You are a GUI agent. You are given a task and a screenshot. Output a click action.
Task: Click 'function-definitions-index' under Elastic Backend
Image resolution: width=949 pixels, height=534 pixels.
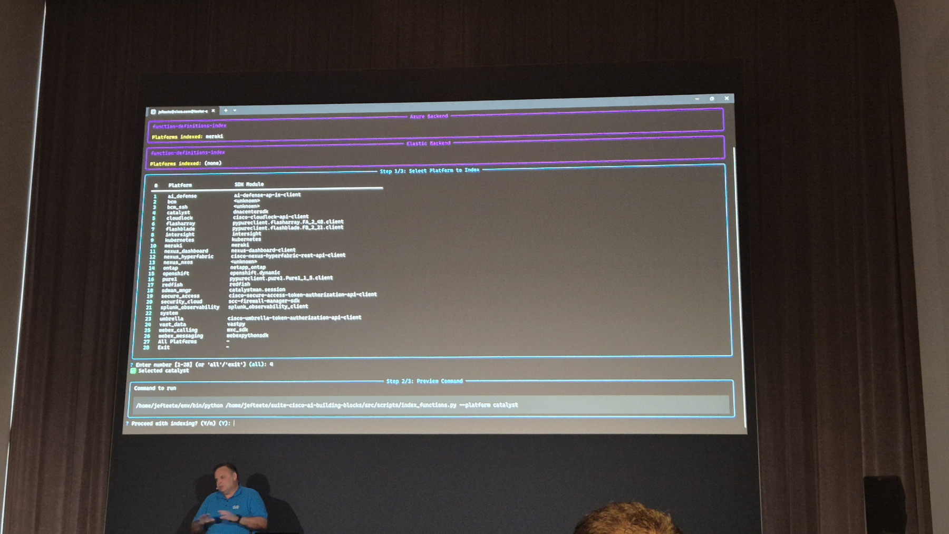pyautogui.click(x=188, y=153)
